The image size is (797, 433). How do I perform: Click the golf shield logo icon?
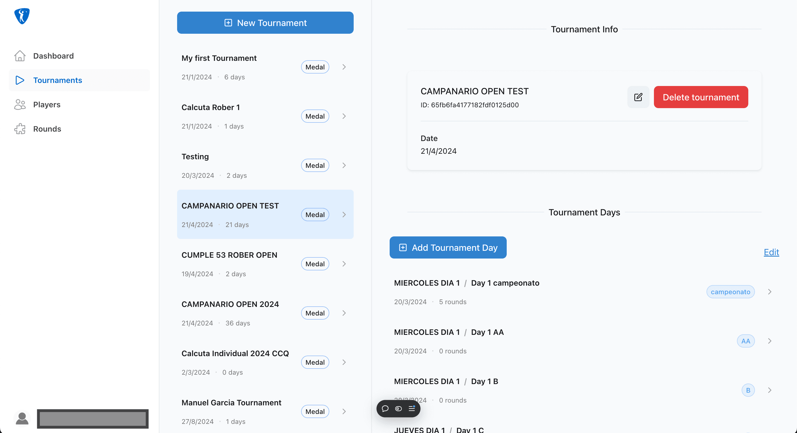coord(22,16)
